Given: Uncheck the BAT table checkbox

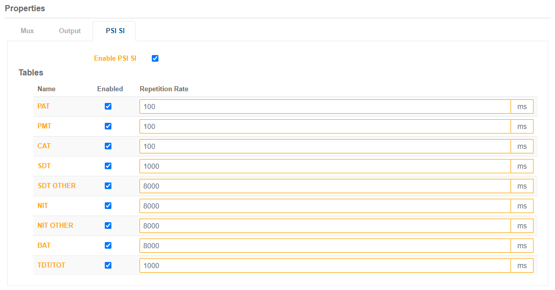Looking at the screenshot, I should pyautogui.click(x=108, y=245).
